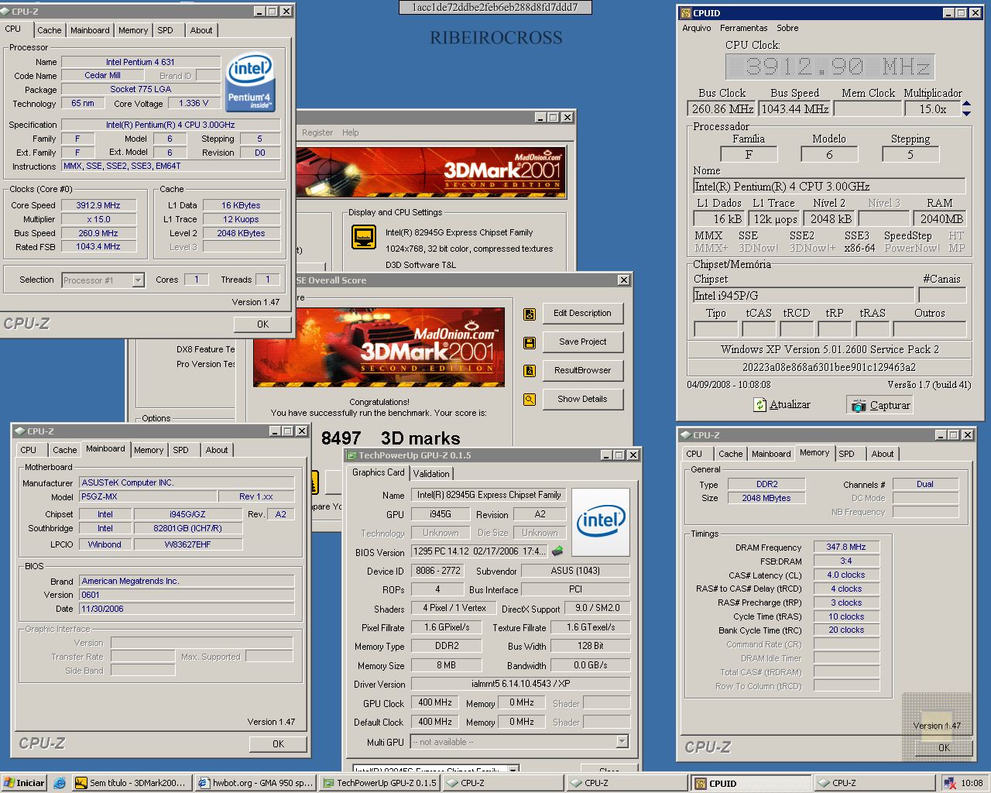Increase the CPUID multiplier with the up arrow
Image resolution: width=991 pixels, height=793 pixels.
tap(966, 105)
